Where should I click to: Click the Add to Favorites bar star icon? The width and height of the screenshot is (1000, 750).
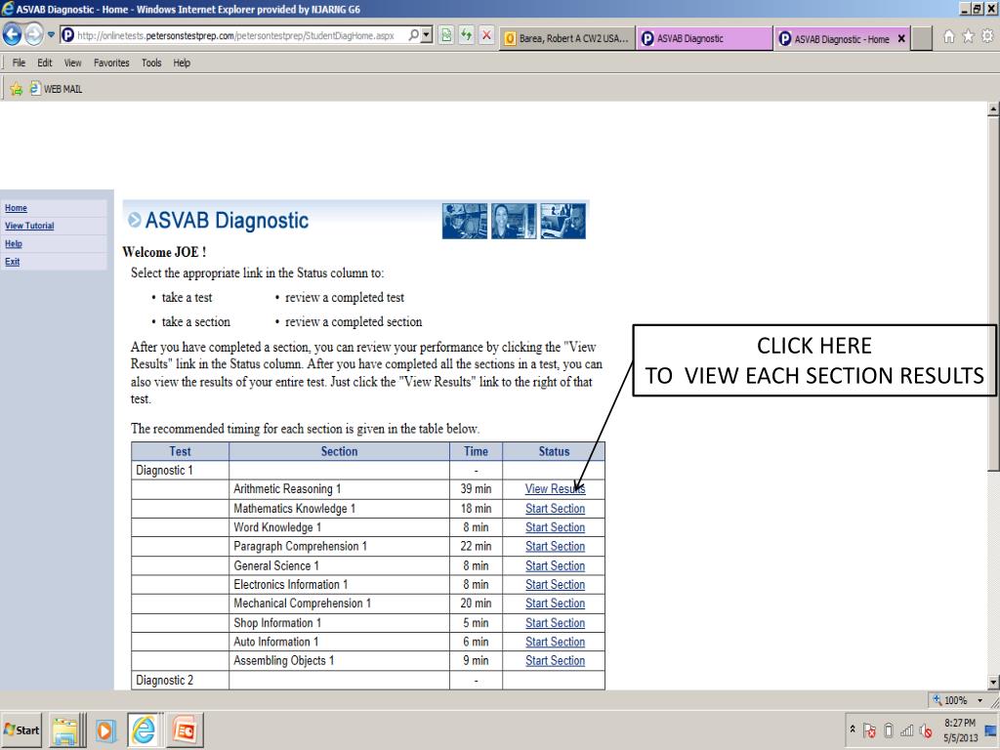(x=16, y=89)
